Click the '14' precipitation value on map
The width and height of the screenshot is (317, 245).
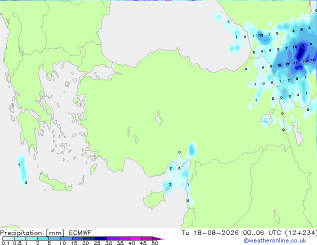tap(312, 60)
